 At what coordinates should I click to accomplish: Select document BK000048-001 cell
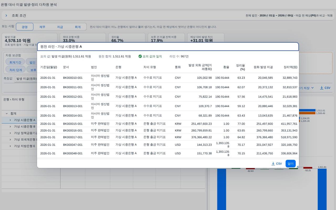[x=73, y=153]
